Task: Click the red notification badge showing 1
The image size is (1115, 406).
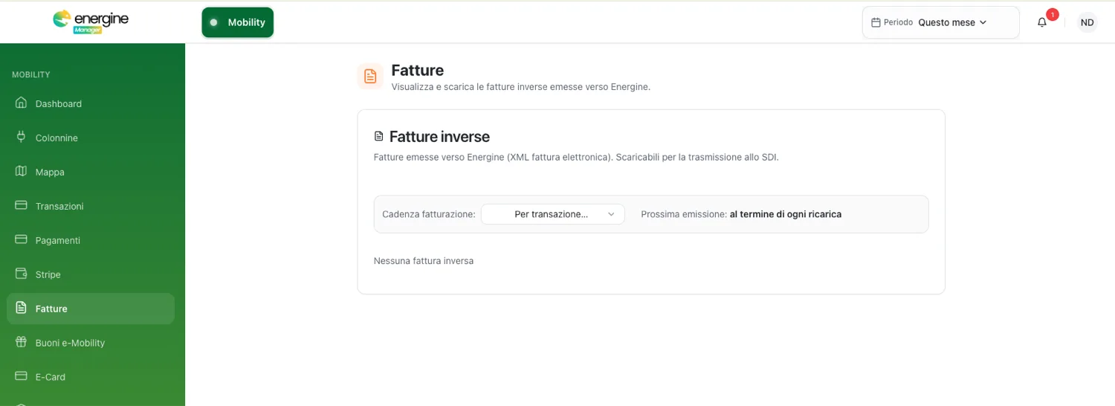Action: pos(1052,15)
